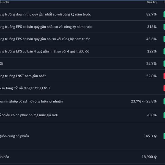Click the red badge in LNST acceleration row

coord(164,88)
